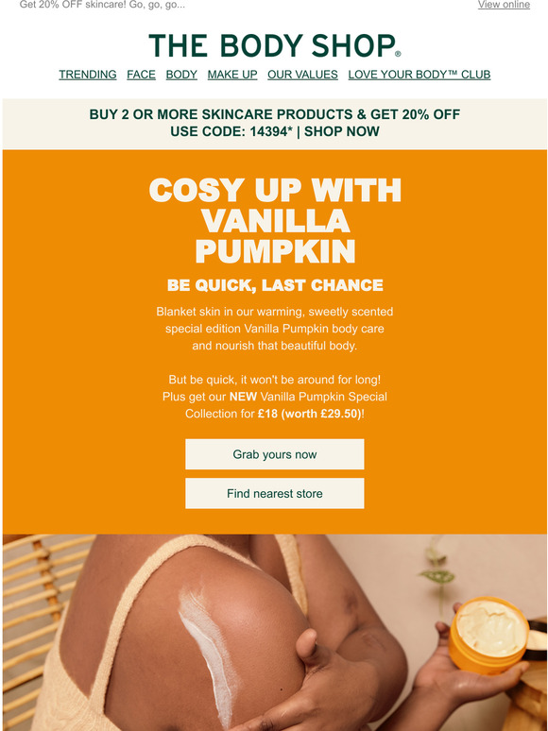The width and height of the screenshot is (548, 731).
Task: Open the FACE navigation link
Action: (x=142, y=75)
